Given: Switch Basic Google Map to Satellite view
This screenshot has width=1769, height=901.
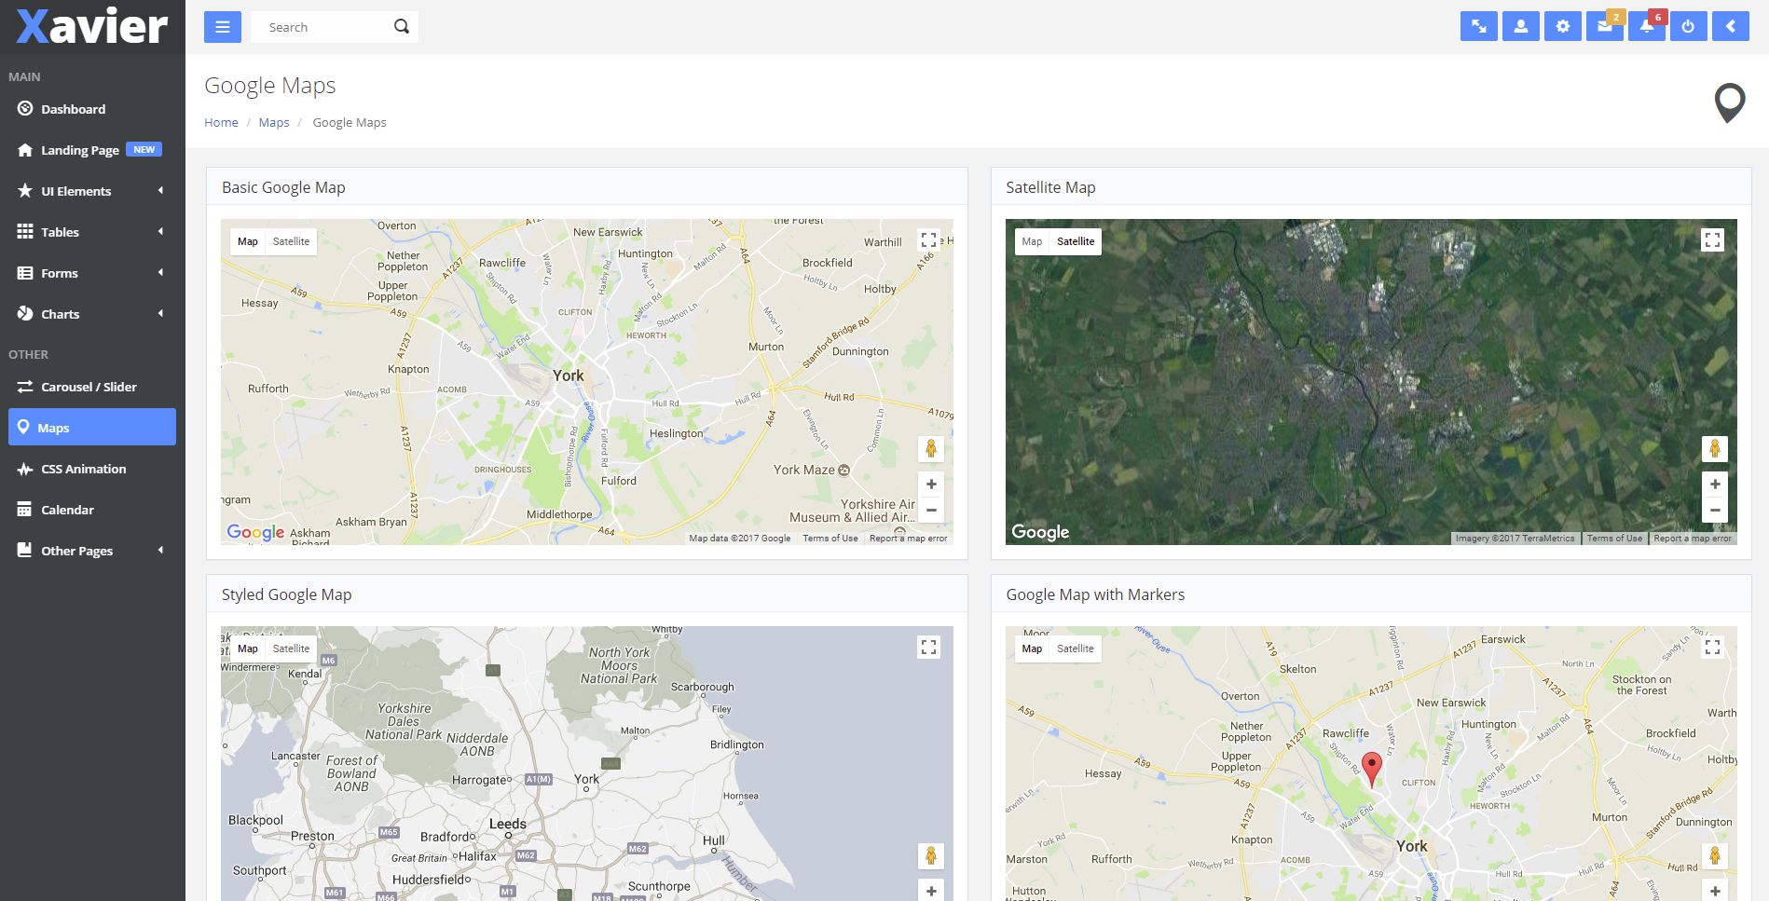Looking at the screenshot, I should [x=291, y=241].
